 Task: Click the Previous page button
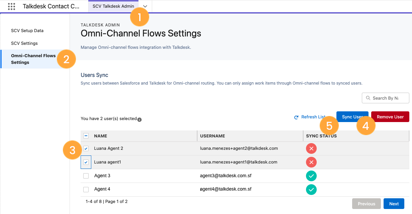point(367,204)
